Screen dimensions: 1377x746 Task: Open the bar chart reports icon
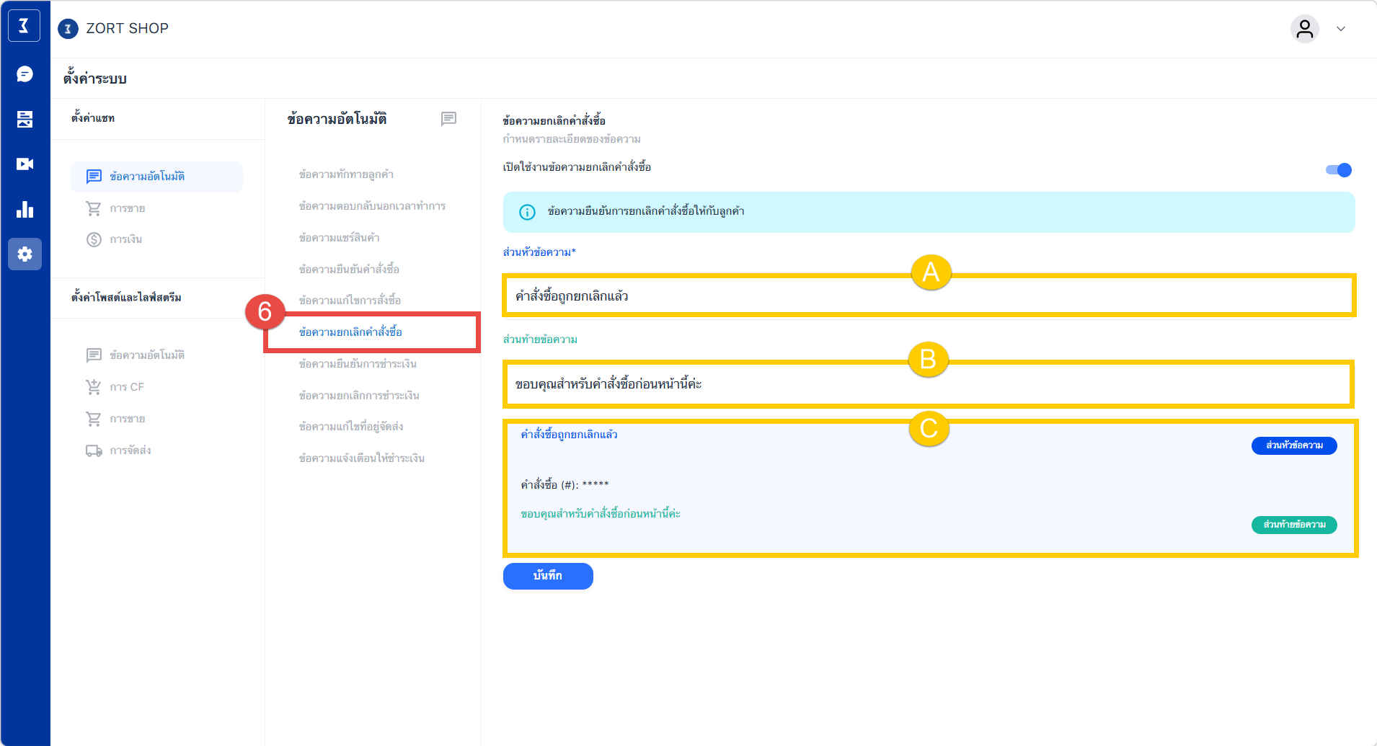click(25, 210)
